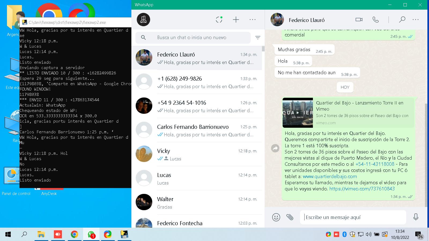Viewport: 429px width, 241px height.
Task: Open the +54 9 2364 54-1016 chat
Action: pyautogui.click(x=197, y=106)
